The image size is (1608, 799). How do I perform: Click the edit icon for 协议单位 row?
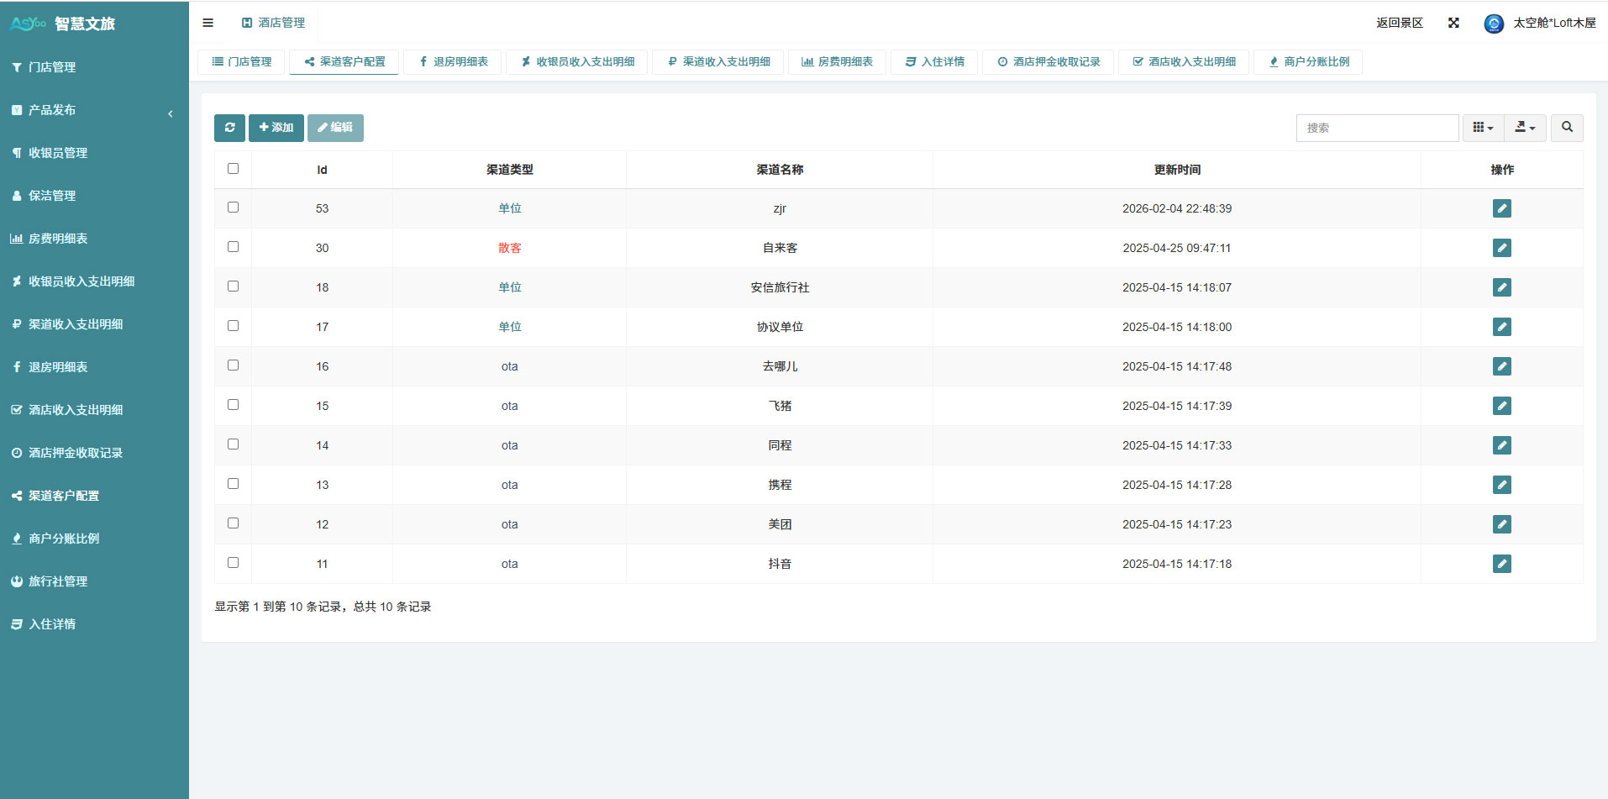pos(1501,327)
